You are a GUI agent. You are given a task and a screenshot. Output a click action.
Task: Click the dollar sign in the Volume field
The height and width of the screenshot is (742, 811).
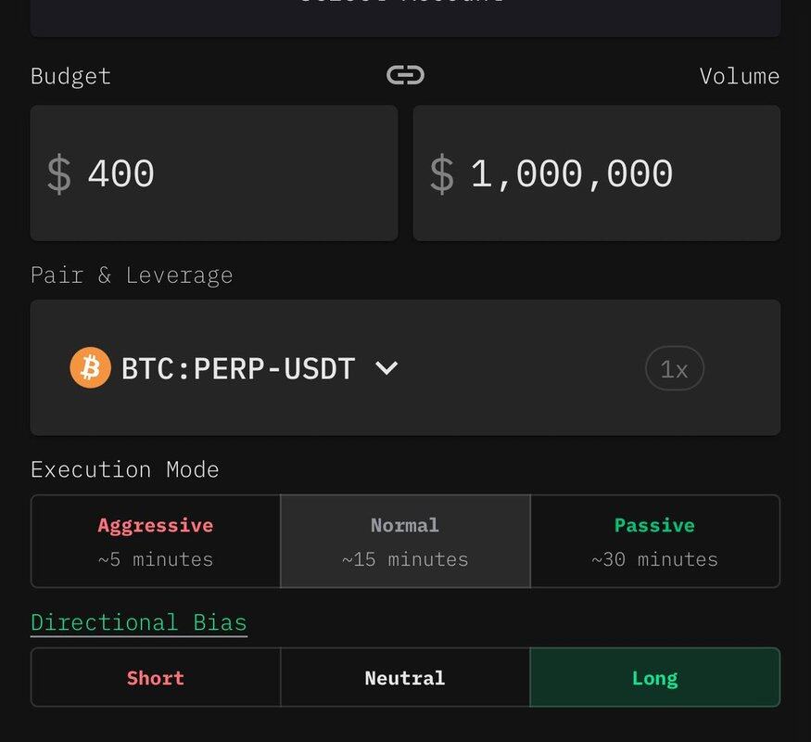point(442,174)
